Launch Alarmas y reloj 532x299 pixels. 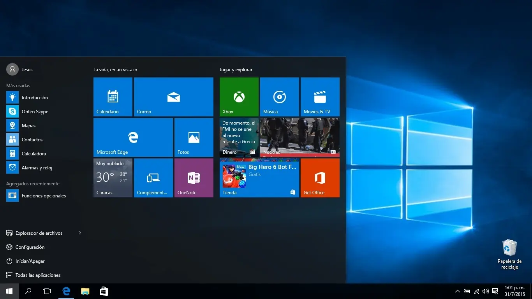pyautogui.click(x=37, y=167)
